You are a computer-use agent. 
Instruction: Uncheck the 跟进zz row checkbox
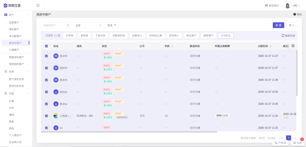(46, 92)
